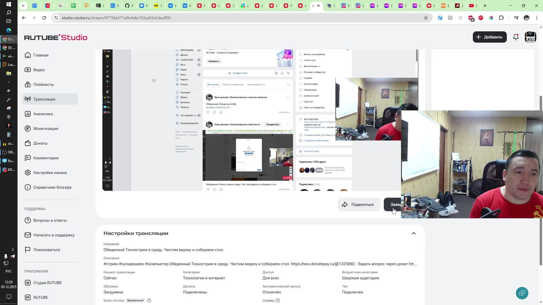Screen dimensions: 543x305
Task: Open the Windows Start menu
Action: 8,4
